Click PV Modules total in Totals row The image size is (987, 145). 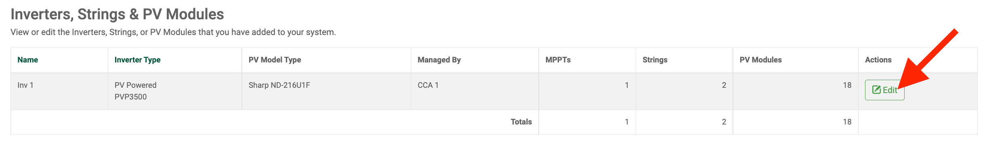click(847, 122)
